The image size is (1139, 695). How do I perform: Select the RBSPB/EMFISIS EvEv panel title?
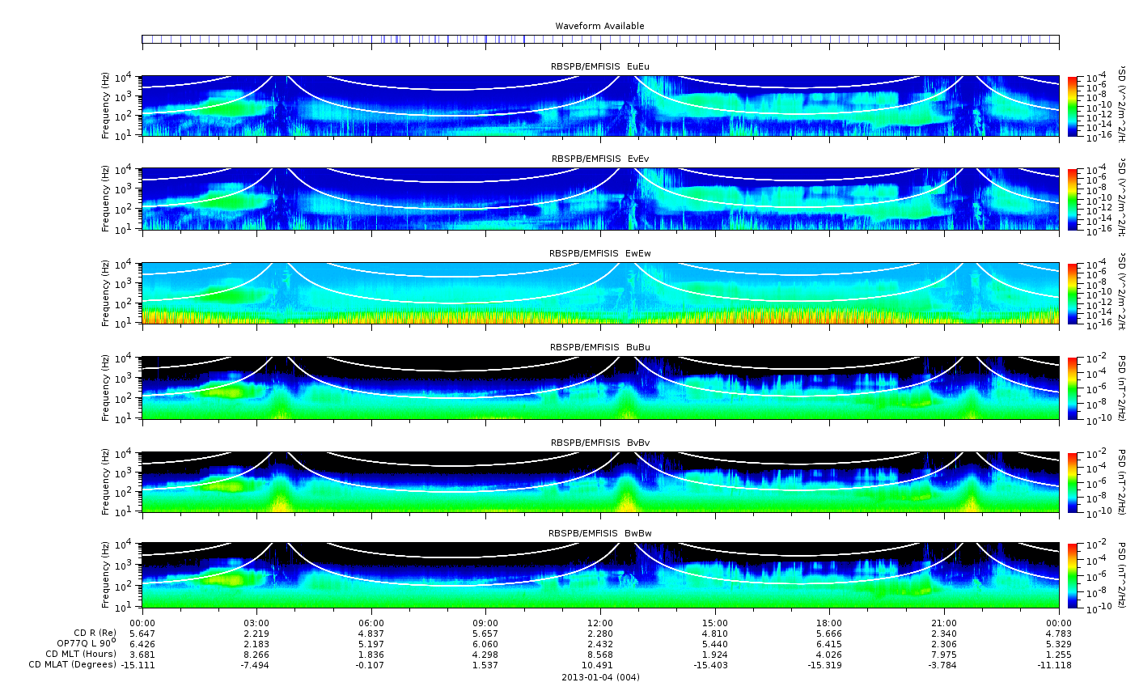click(x=599, y=159)
